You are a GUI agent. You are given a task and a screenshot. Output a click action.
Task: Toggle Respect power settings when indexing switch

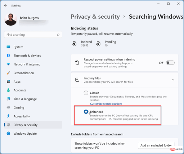click(170, 63)
